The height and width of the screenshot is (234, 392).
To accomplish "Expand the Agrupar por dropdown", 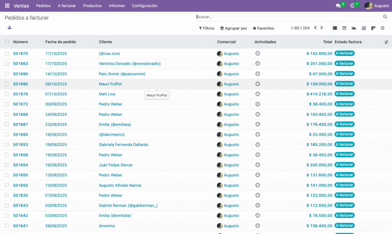I will click(234, 28).
